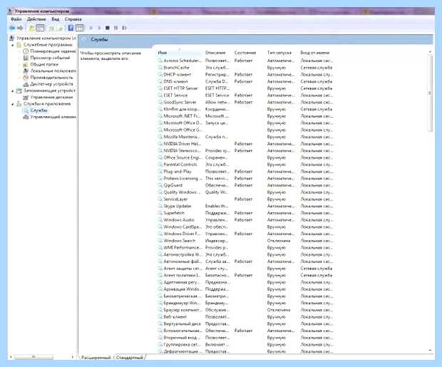
Task: Click the Plug and Play service gear icon
Action: [160, 171]
